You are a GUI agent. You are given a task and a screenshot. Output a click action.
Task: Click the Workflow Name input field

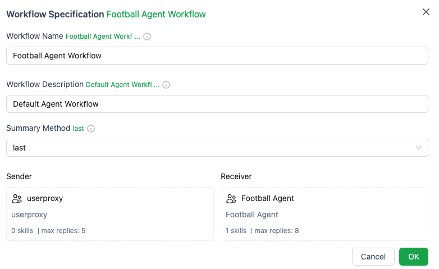(x=217, y=56)
